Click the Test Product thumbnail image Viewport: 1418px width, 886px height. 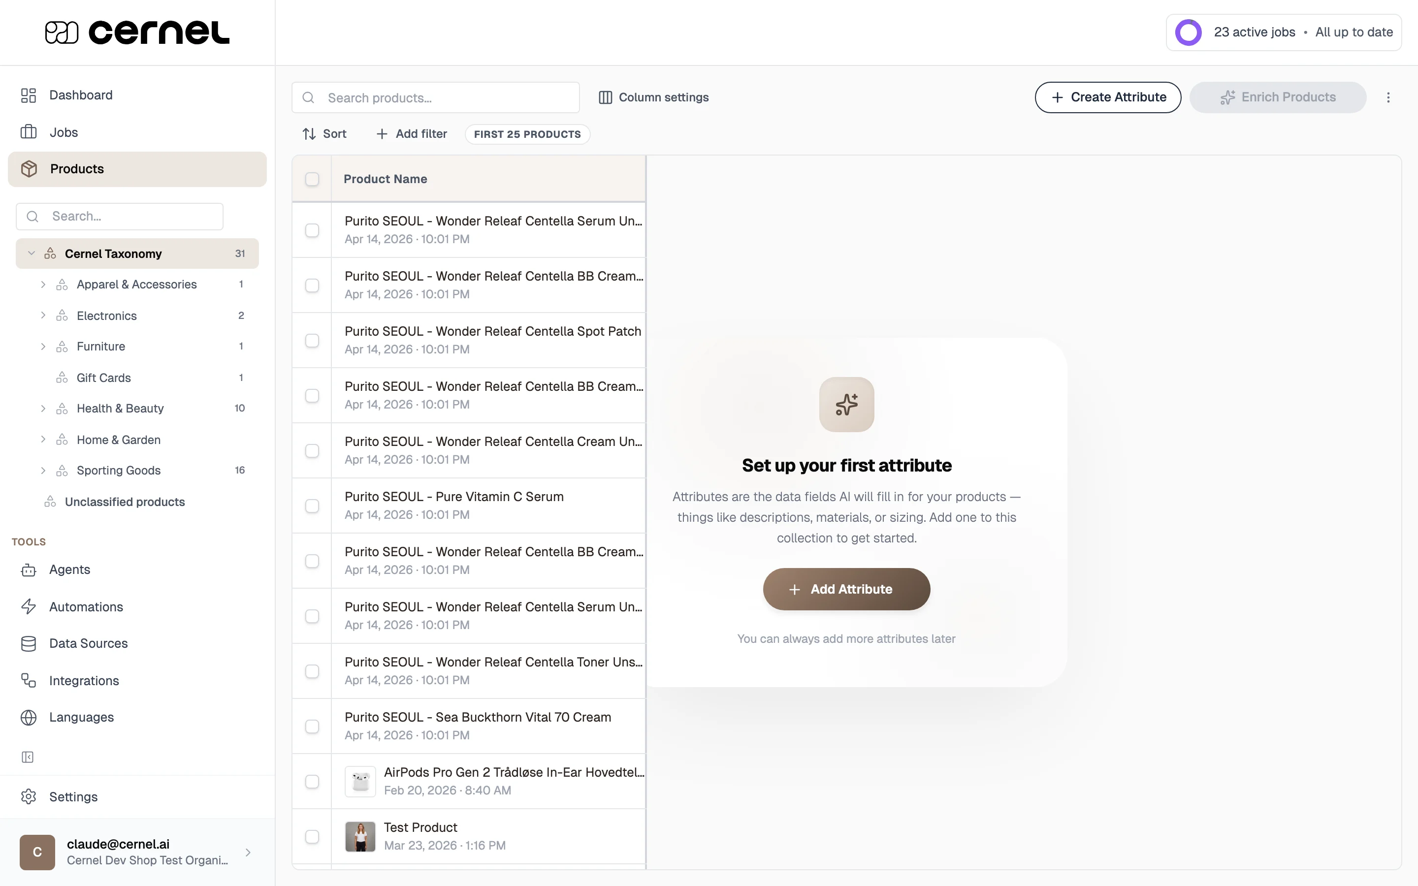(x=360, y=836)
